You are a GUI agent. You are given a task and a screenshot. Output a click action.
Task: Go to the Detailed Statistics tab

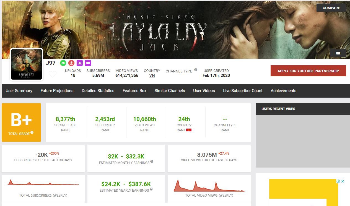98,91
